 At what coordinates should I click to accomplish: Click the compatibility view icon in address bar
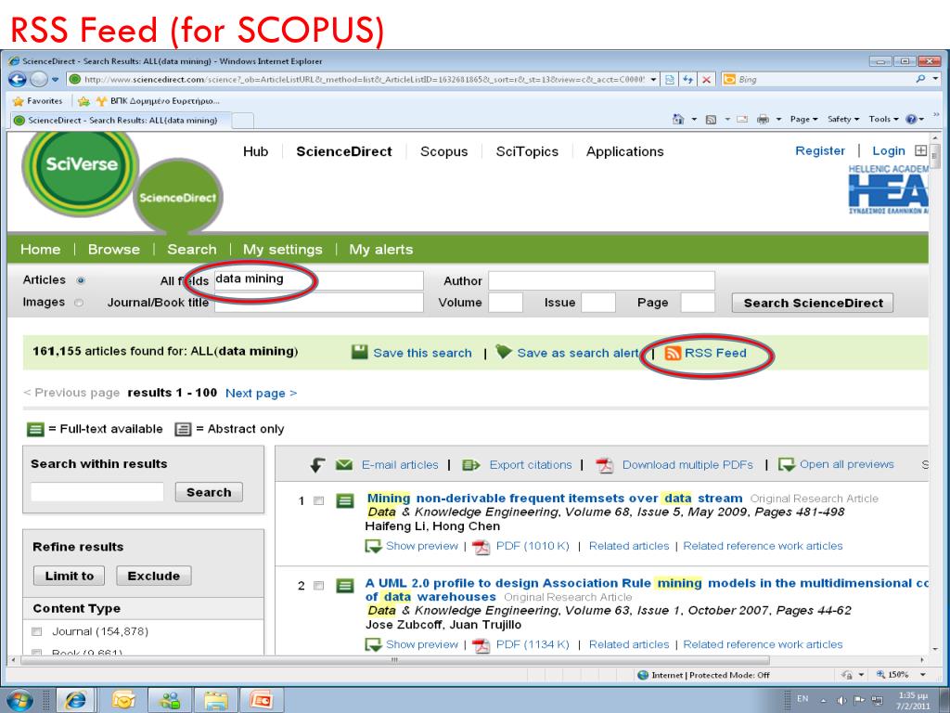[x=670, y=80]
